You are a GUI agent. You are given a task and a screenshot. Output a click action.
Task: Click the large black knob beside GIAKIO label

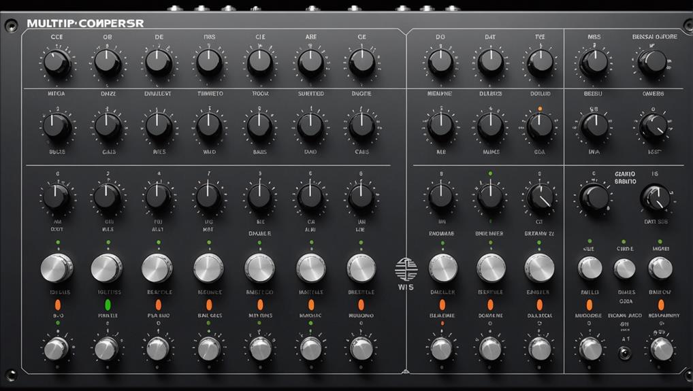594,198
